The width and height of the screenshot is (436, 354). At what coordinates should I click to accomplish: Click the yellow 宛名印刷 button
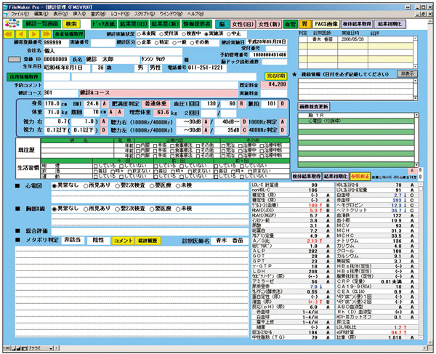click(278, 75)
